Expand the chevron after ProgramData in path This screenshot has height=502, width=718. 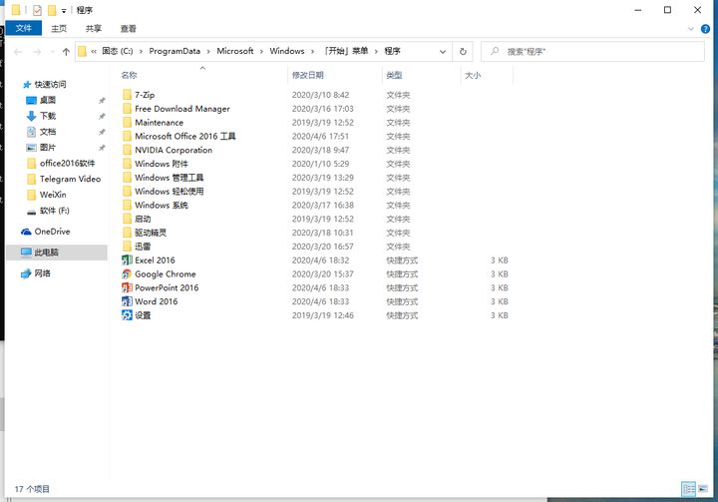208,51
